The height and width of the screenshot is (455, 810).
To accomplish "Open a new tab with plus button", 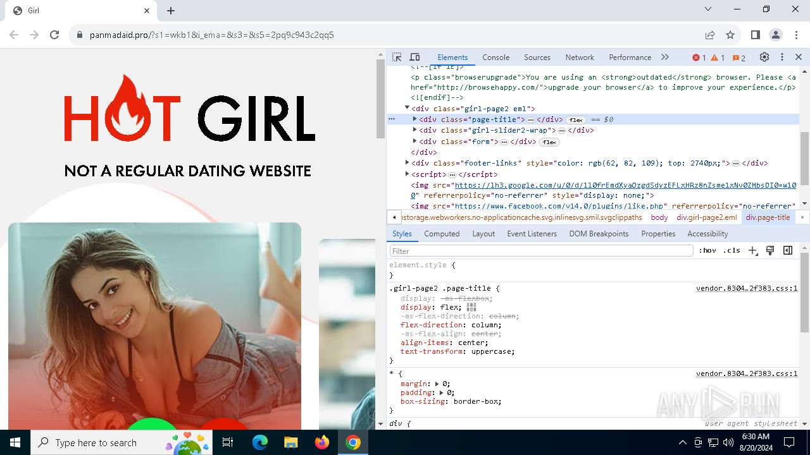I will click(x=171, y=11).
